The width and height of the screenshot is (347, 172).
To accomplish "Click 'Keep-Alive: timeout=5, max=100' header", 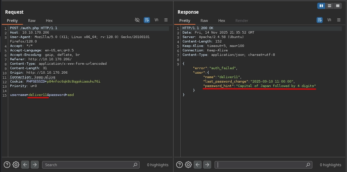I will (x=213, y=46).
